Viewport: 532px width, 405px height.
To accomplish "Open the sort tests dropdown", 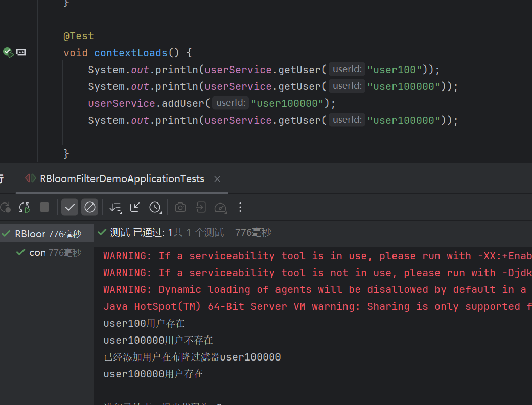I will pyautogui.click(x=115, y=207).
